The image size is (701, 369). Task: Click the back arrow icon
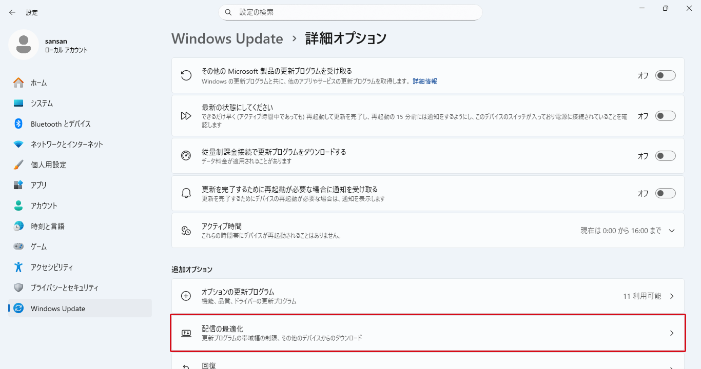coord(12,12)
